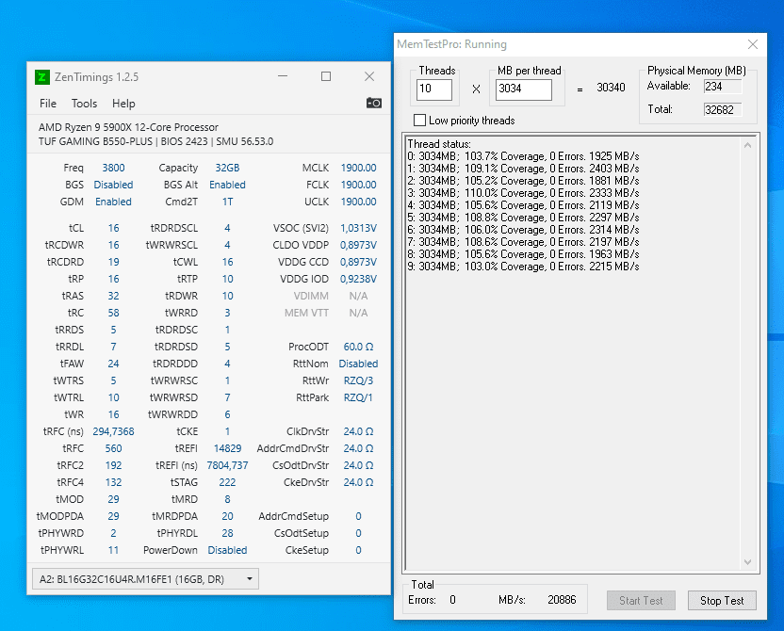
Task: Click the Stop Test button
Action: [722, 601]
